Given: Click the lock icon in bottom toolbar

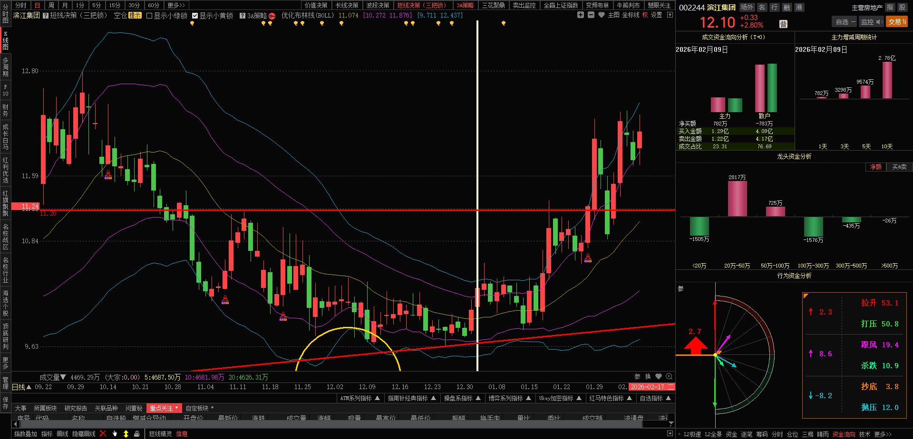Looking at the screenshot, I should (x=137, y=434).
